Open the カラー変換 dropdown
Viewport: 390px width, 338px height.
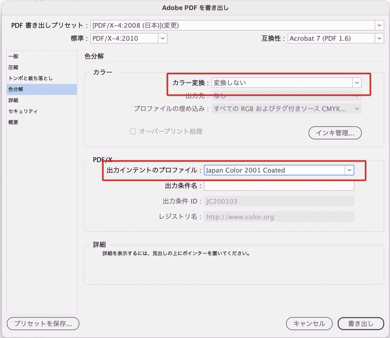click(357, 83)
